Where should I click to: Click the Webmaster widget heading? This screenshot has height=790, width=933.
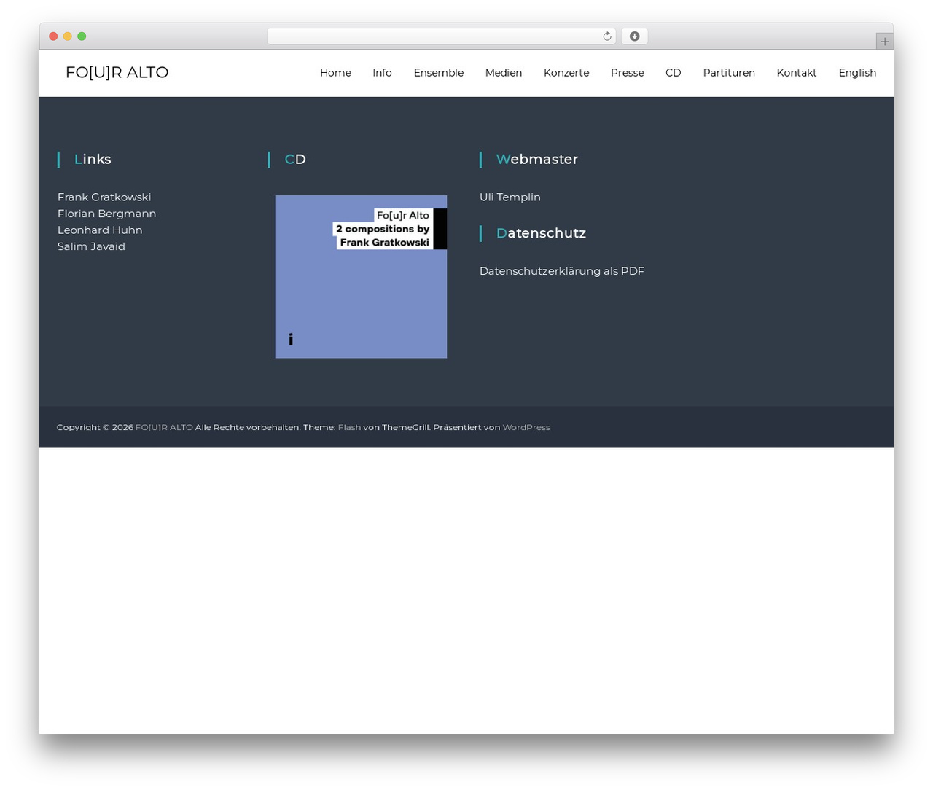click(537, 160)
